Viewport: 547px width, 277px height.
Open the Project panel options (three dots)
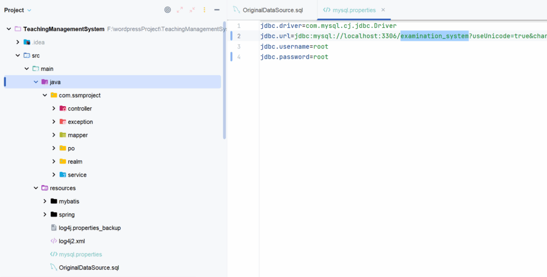tap(205, 10)
